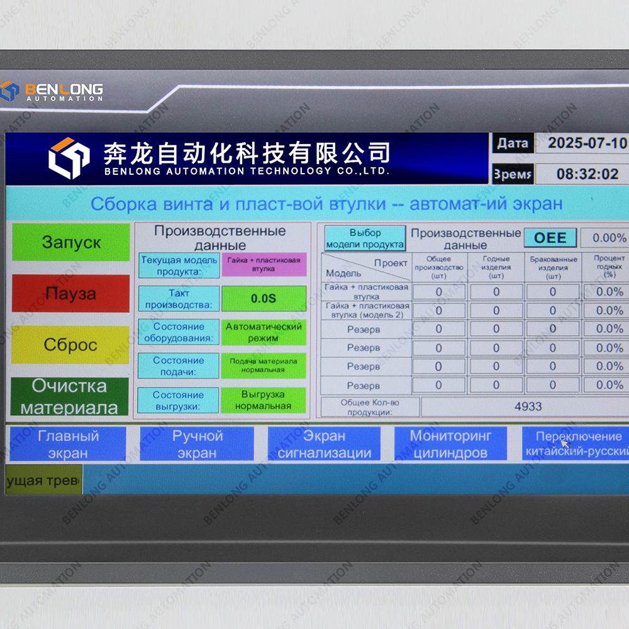Open Экран сигнализации tab
The width and height of the screenshot is (629, 629).
point(324,444)
